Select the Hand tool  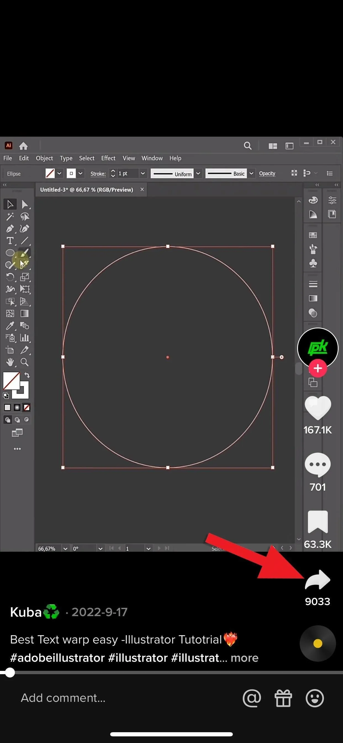tap(10, 362)
